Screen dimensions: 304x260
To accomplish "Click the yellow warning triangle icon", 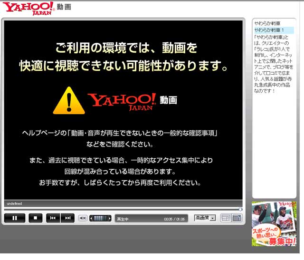I will click(x=69, y=101).
